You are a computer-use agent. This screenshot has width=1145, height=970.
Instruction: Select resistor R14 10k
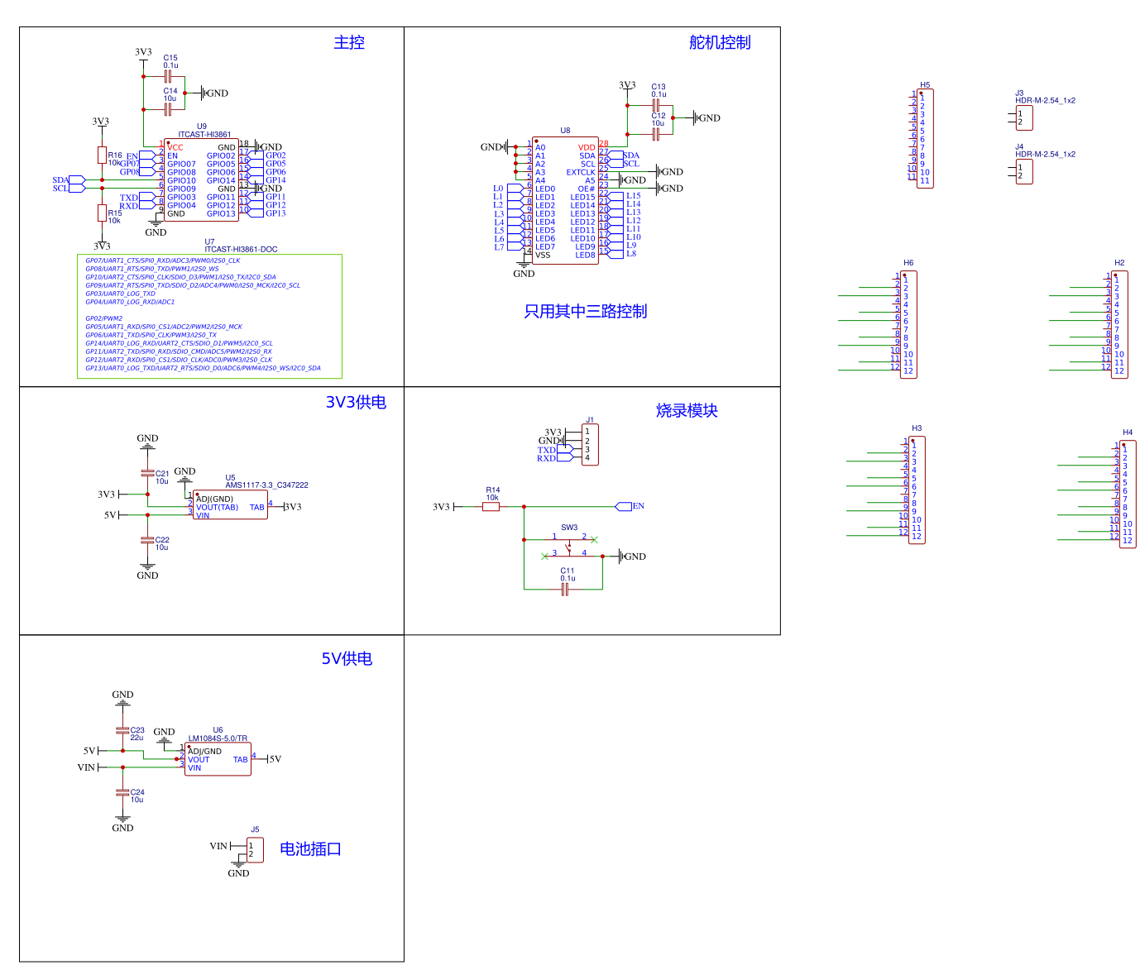(x=491, y=506)
